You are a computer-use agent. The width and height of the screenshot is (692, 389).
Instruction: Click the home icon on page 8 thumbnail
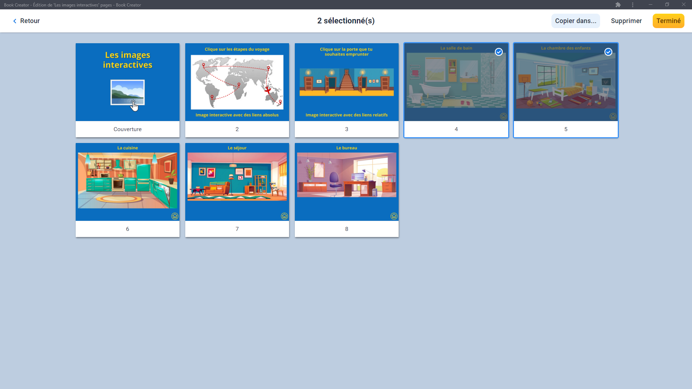[394, 216]
